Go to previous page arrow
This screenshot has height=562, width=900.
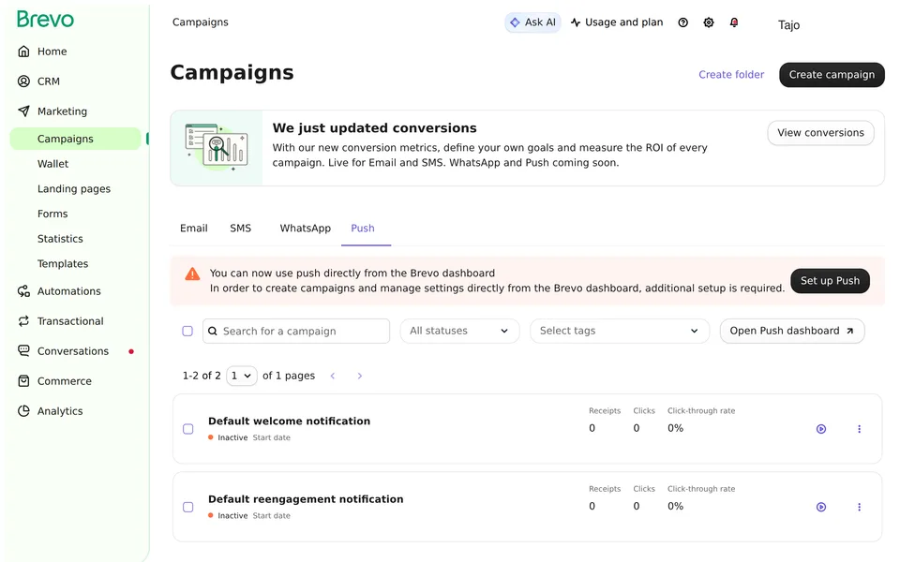[333, 377]
